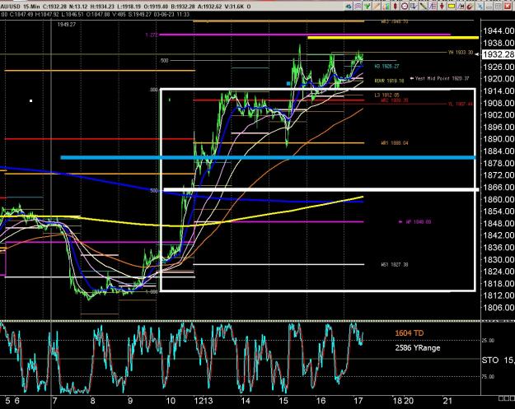Click the current price box 1932.28

click(x=498, y=54)
